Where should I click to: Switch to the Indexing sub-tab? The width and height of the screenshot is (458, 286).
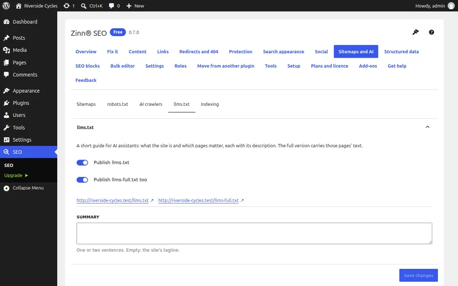tap(210, 104)
